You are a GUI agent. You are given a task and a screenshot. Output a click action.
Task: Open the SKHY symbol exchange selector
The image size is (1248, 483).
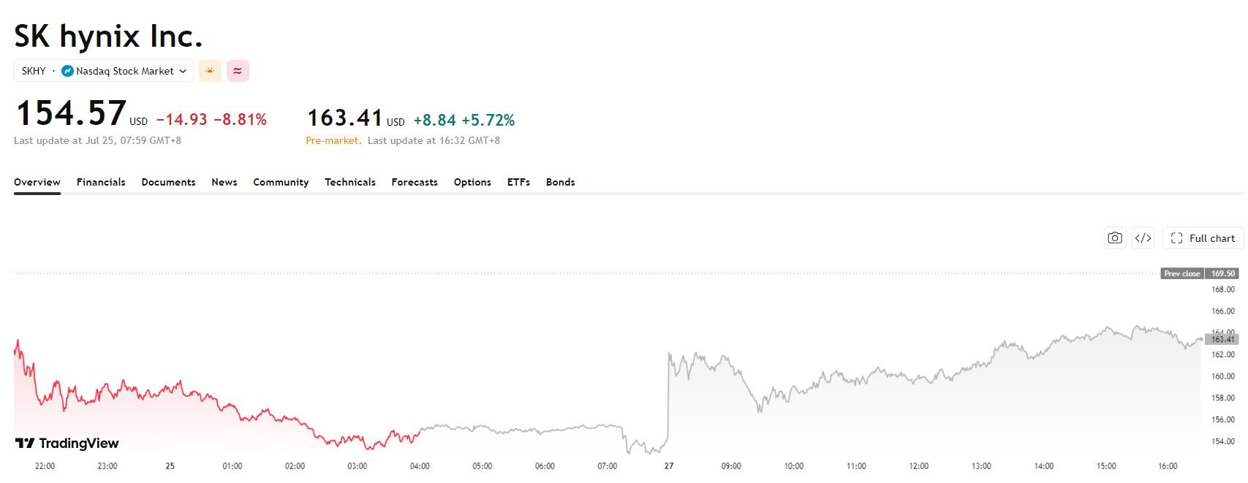(104, 71)
